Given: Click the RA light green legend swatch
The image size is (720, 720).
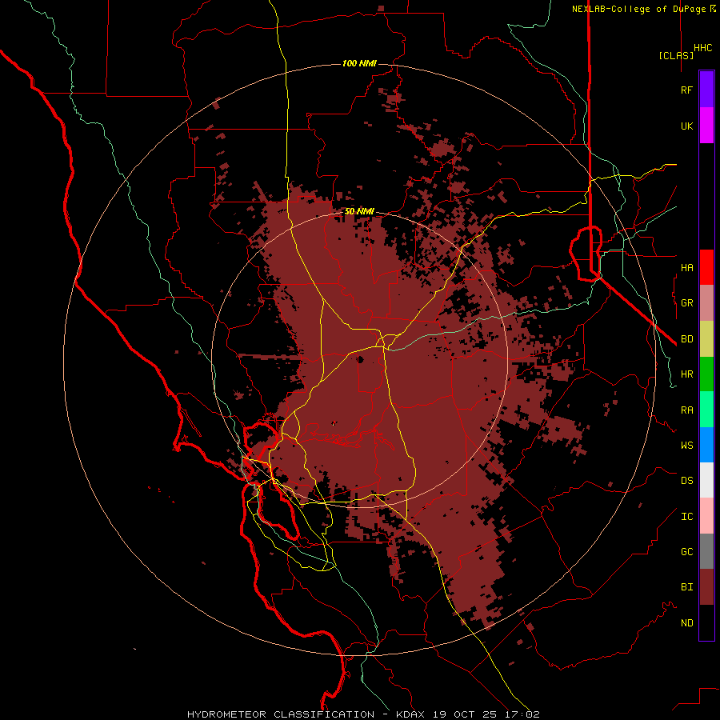Looking at the screenshot, I should pyautogui.click(x=706, y=410).
